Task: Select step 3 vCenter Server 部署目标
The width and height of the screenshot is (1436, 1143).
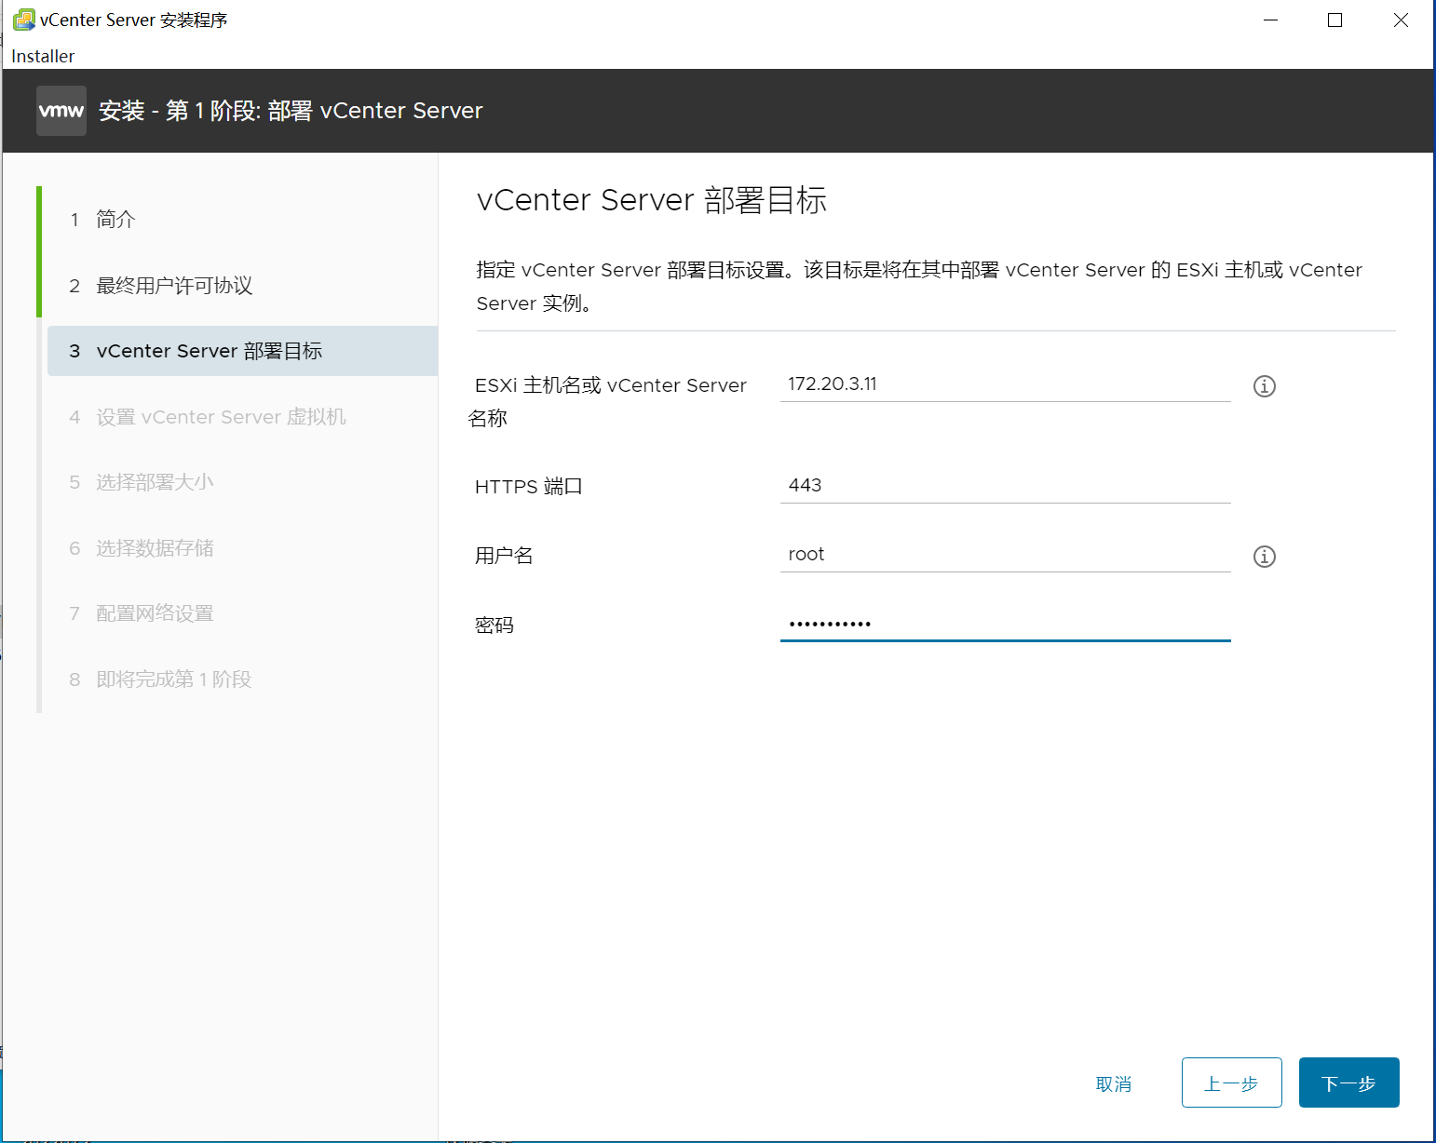Action: point(242,351)
